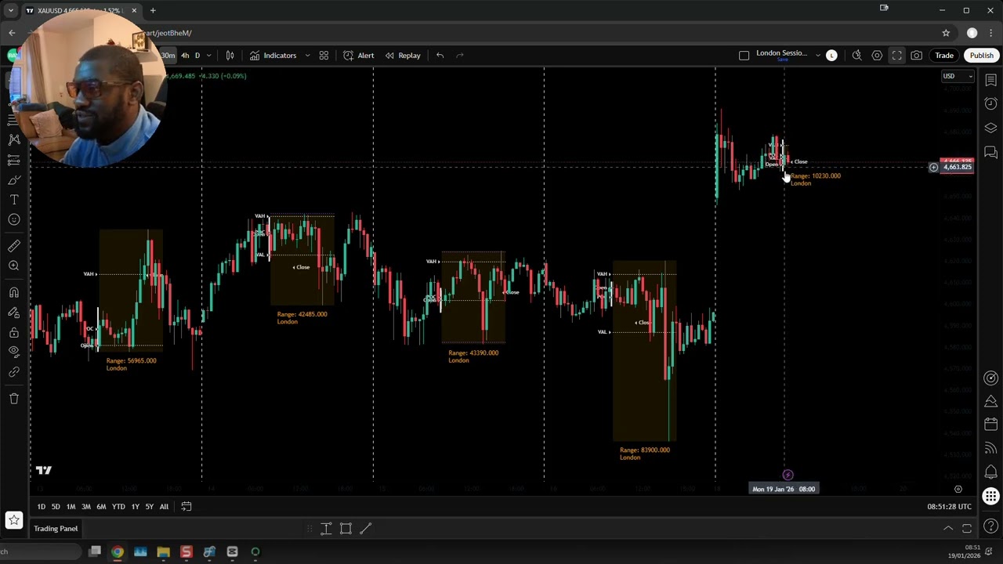Open the USD currency dropdown
Screen dimensions: 1003x564
pos(958,76)
